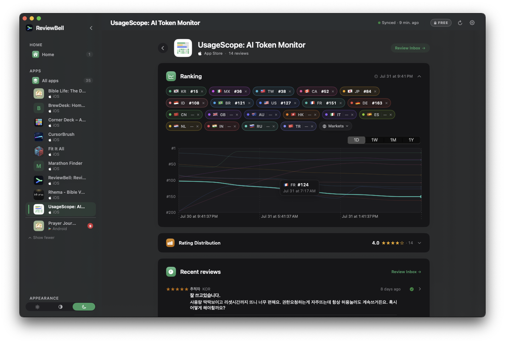Select the 1W time range

(375, 140)
